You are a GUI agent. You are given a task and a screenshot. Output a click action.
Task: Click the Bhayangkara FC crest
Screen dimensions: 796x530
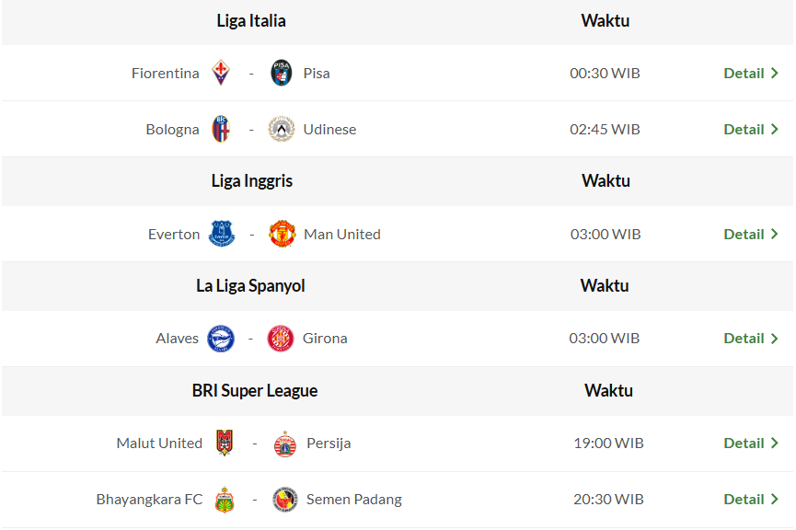click(x=225, y=500)
